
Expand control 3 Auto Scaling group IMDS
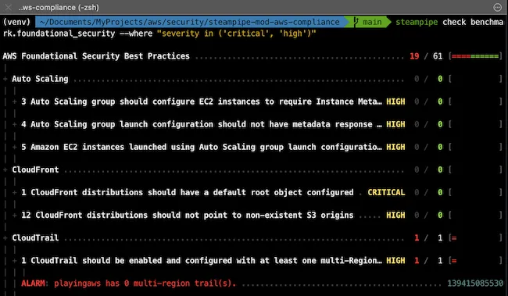point(15,102)
